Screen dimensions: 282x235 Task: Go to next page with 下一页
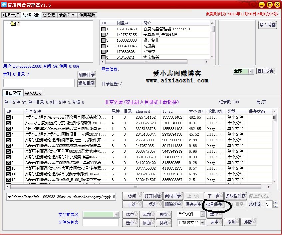pyautogui.click(x=214, y=196)
